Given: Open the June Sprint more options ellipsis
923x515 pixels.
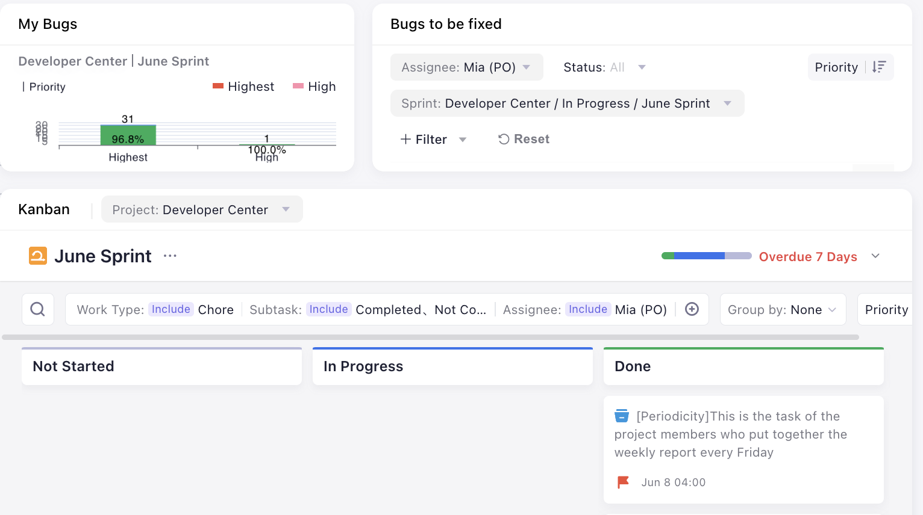Looking at the screenshot, I should [170, 256].
